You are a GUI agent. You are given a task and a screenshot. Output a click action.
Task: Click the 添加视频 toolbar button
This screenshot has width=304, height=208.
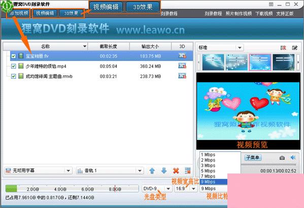pos(19,13)
